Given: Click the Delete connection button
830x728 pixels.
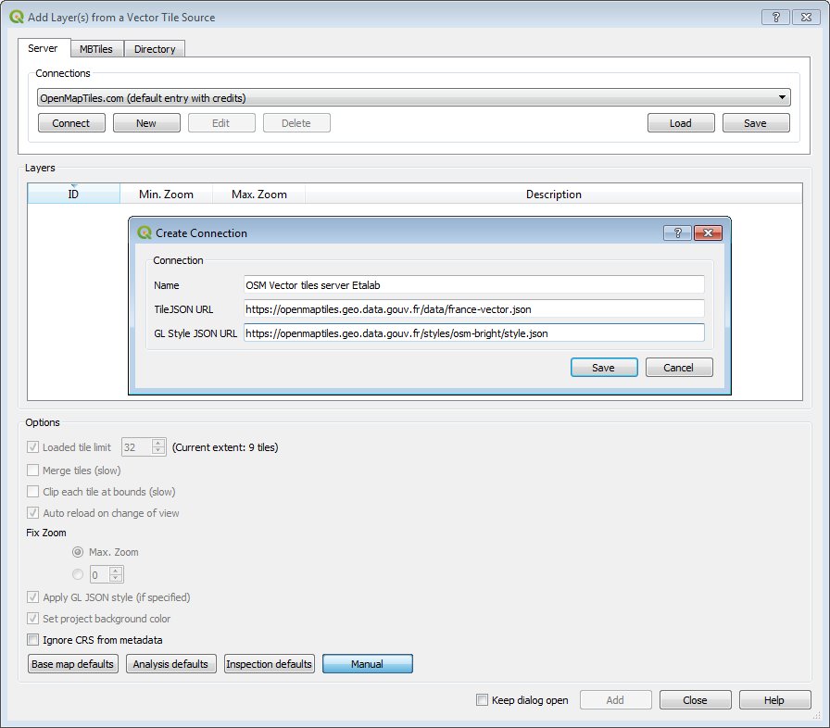Looking at the screenshot, I should pos(296,123).
